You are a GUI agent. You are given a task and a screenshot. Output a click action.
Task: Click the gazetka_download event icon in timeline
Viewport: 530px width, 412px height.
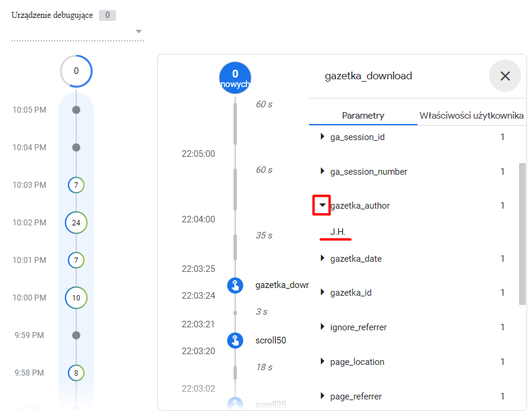tap(235, 286)
